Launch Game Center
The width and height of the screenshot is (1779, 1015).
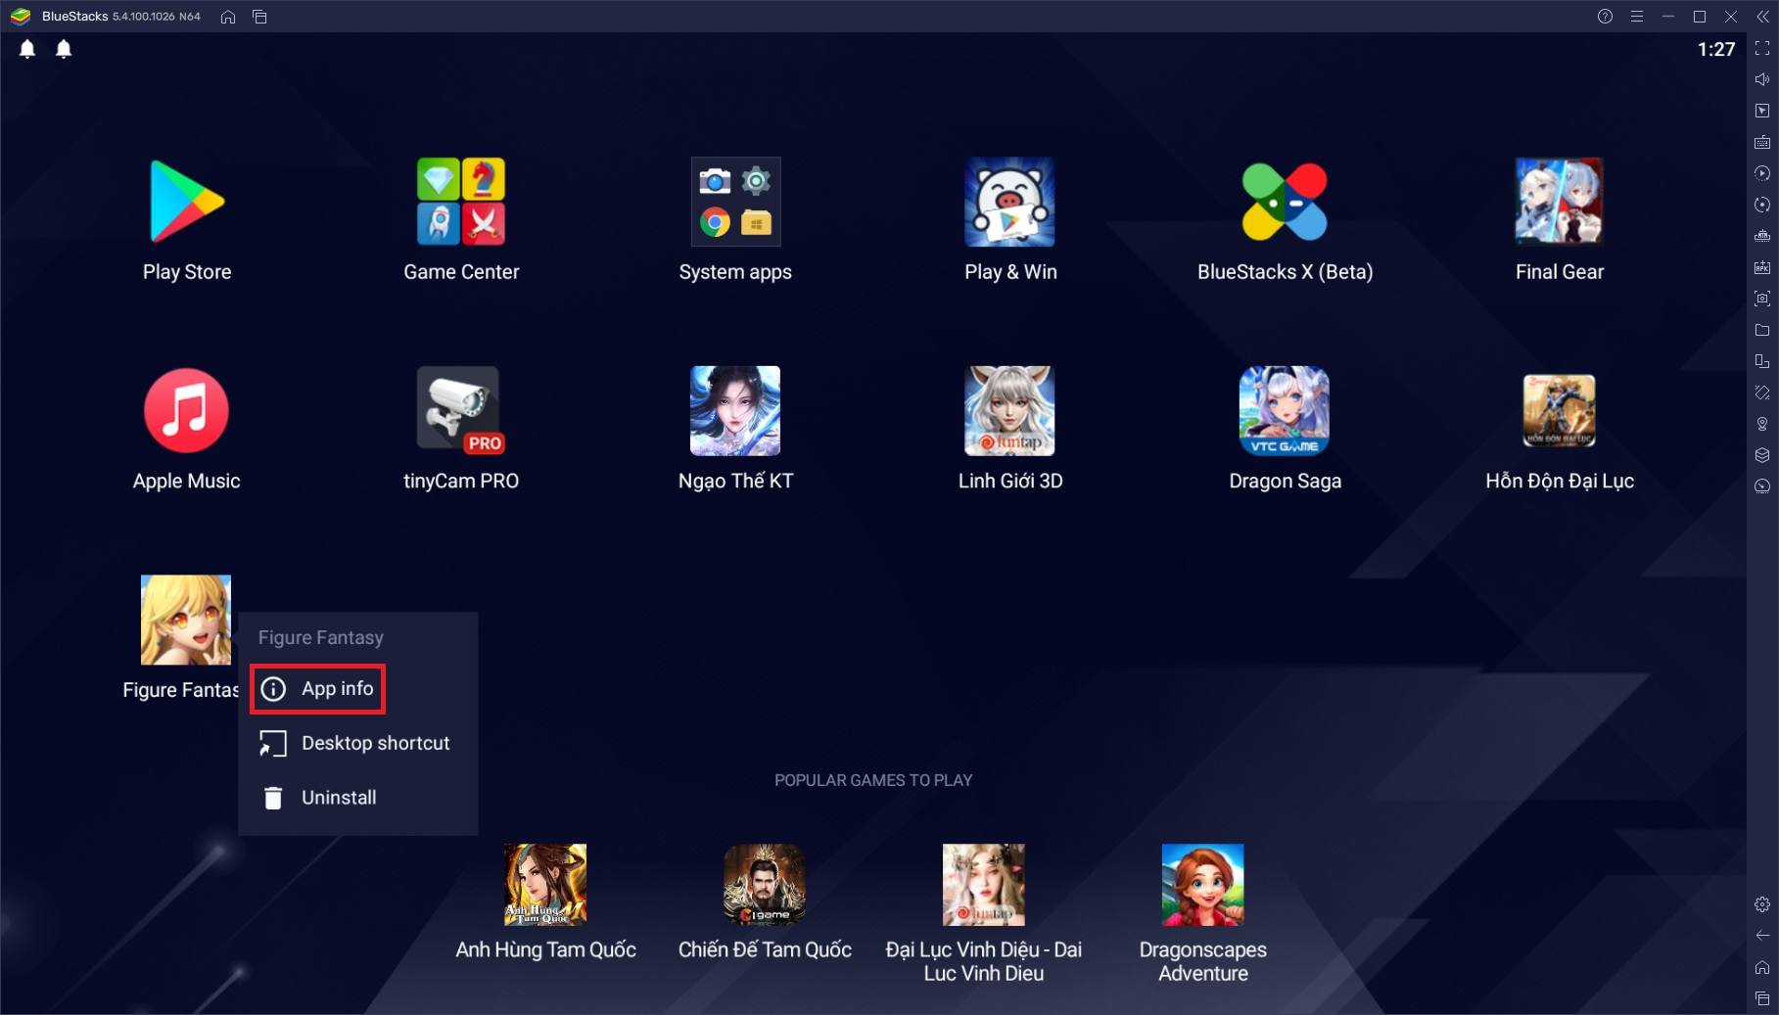point(461,202)
